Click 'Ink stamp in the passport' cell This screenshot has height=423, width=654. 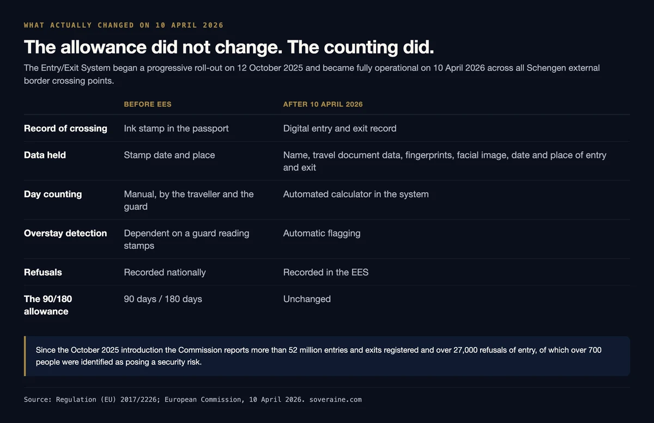[x=176, y=128]
